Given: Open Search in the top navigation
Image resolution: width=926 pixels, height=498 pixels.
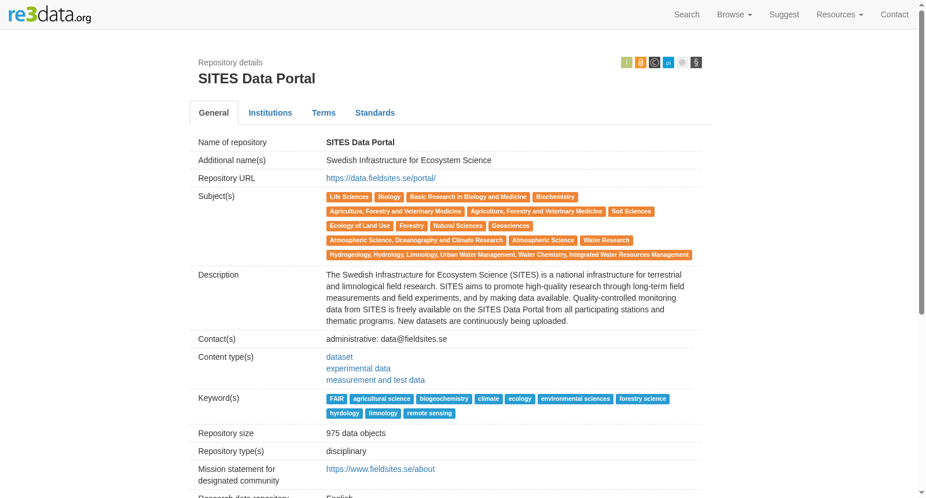Looking at the screenshot, I should (687, 14).
